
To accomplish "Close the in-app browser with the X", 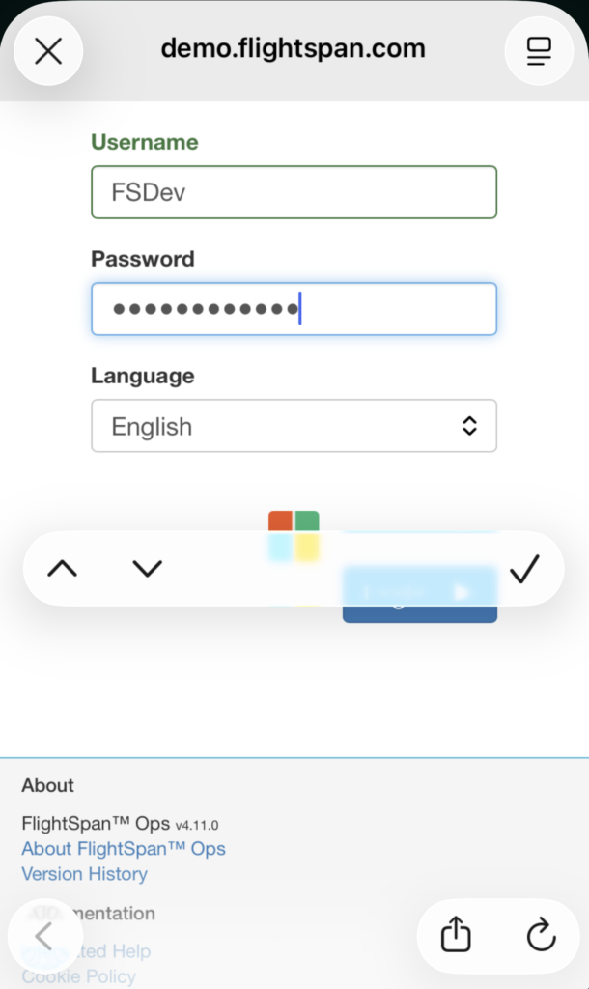I will [x=47, y=51].
